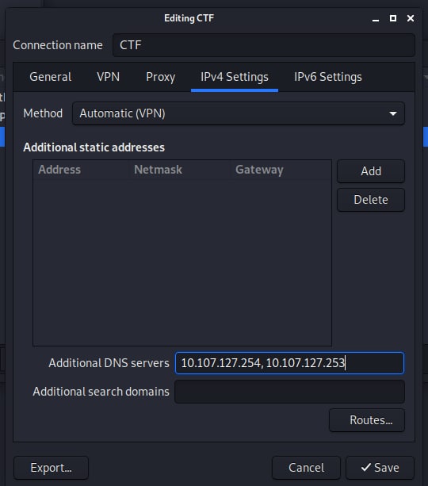428x486 pixels.
Task: Click the Export… button
Action: [x=52, y=468]
